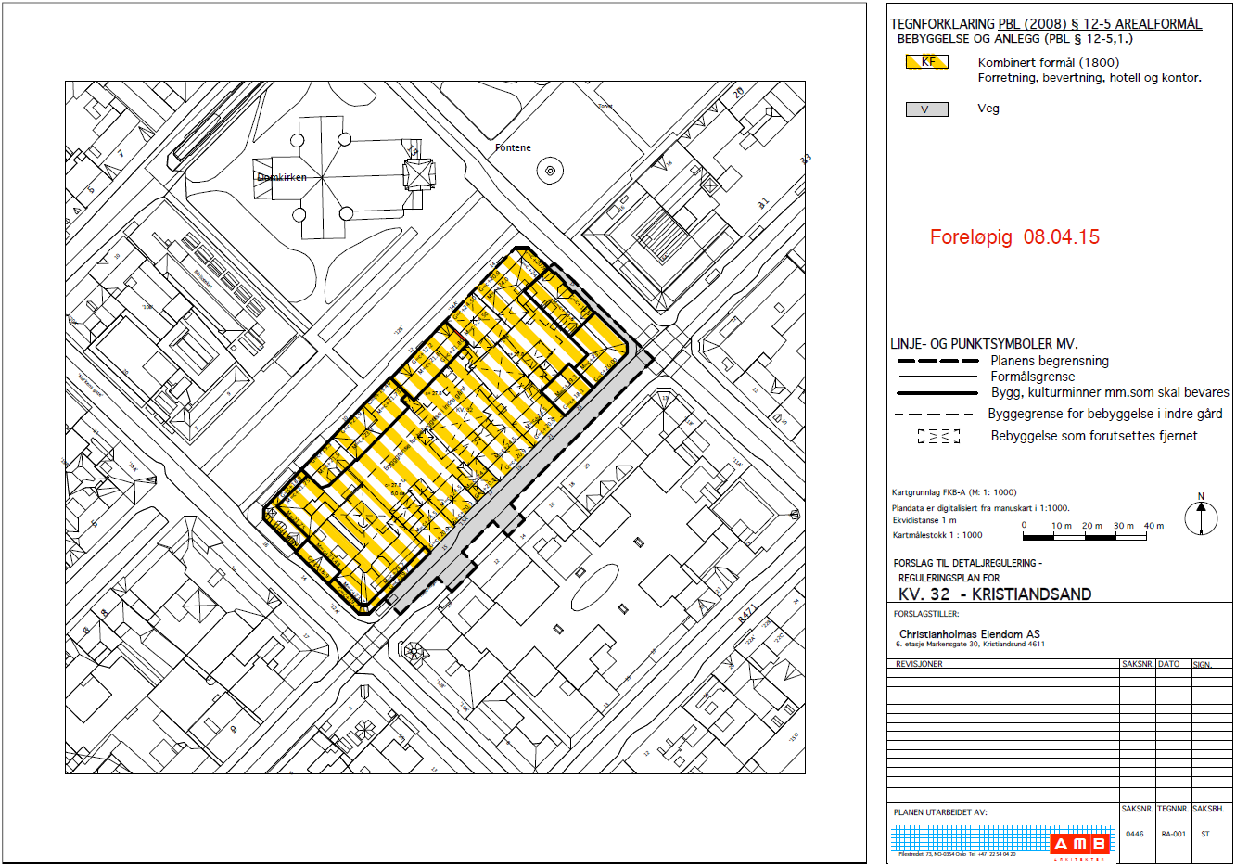Click 'Bygg, kulturminner mm.som skal bevares' label
Viewport: 1236px width, 868px height.
coord(1110,392)
